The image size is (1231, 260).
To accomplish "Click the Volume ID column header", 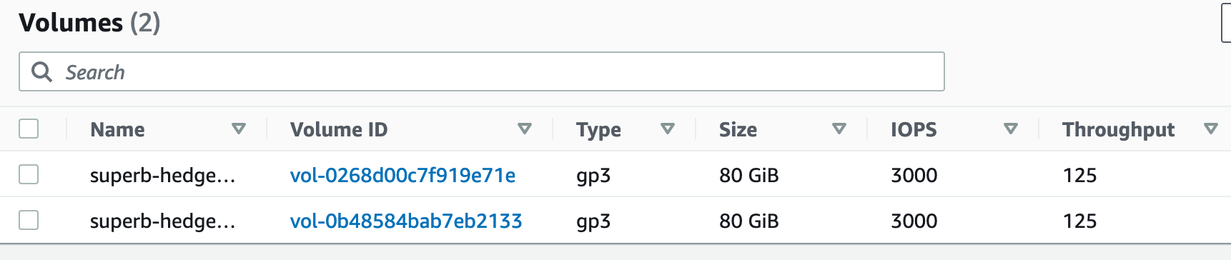I will 339,129.
